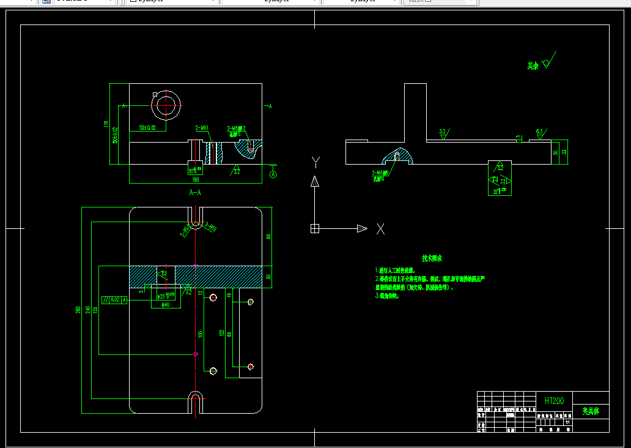The width and height of the screenshot is (631, 448).
Task: Click the right A section cut marker
Action: (268, 106)
